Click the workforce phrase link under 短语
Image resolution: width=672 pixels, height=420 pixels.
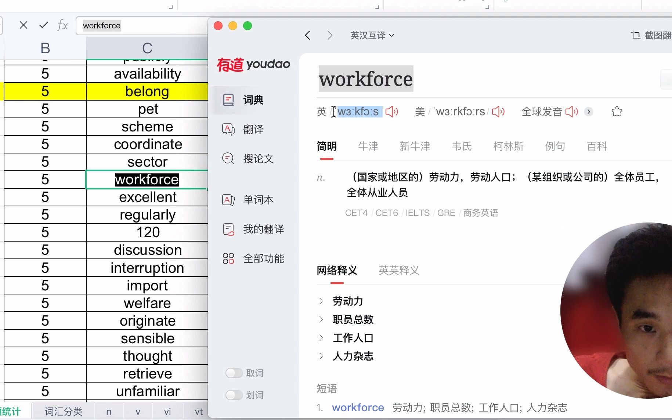[358, 407]
